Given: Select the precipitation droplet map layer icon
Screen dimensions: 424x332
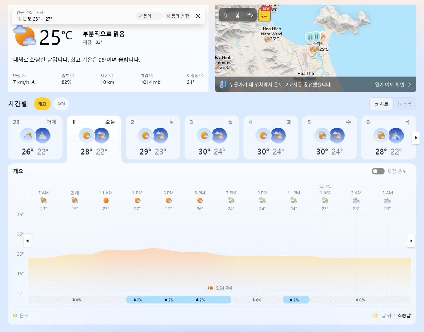Looking at the screenshot, I should 225,15.
